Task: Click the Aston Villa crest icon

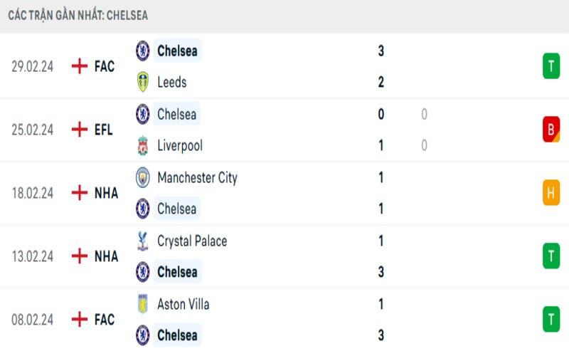Action: [143, 304]
